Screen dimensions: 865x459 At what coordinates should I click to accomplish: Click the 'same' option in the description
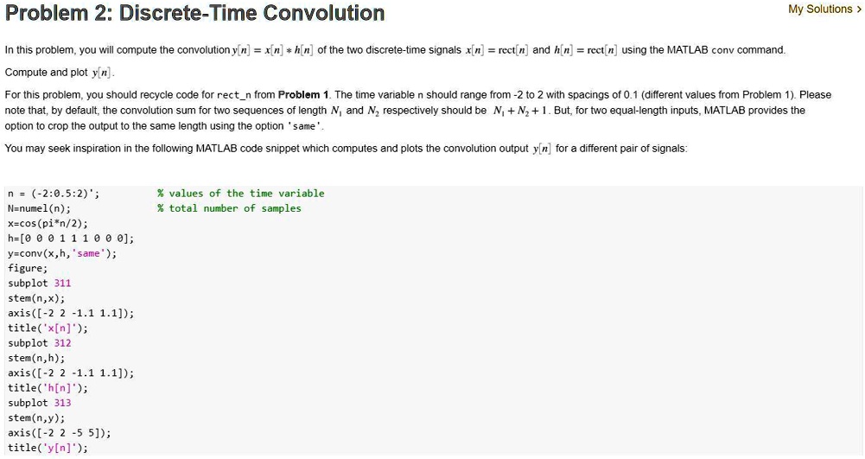pos(303,126)
